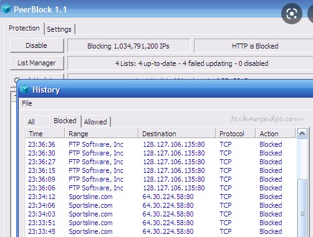313x237 pixels.
Task: Open the List Manager
Action: 37,63
